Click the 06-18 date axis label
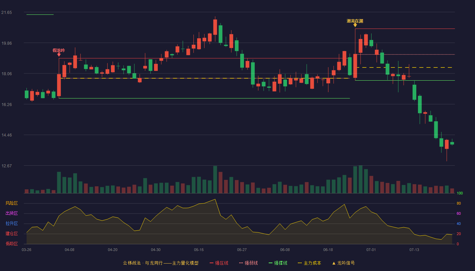 point(328,250)
